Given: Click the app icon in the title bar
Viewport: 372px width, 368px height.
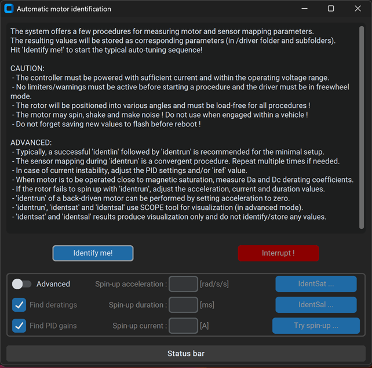Looking at the screenshot, I should [9, 9].
